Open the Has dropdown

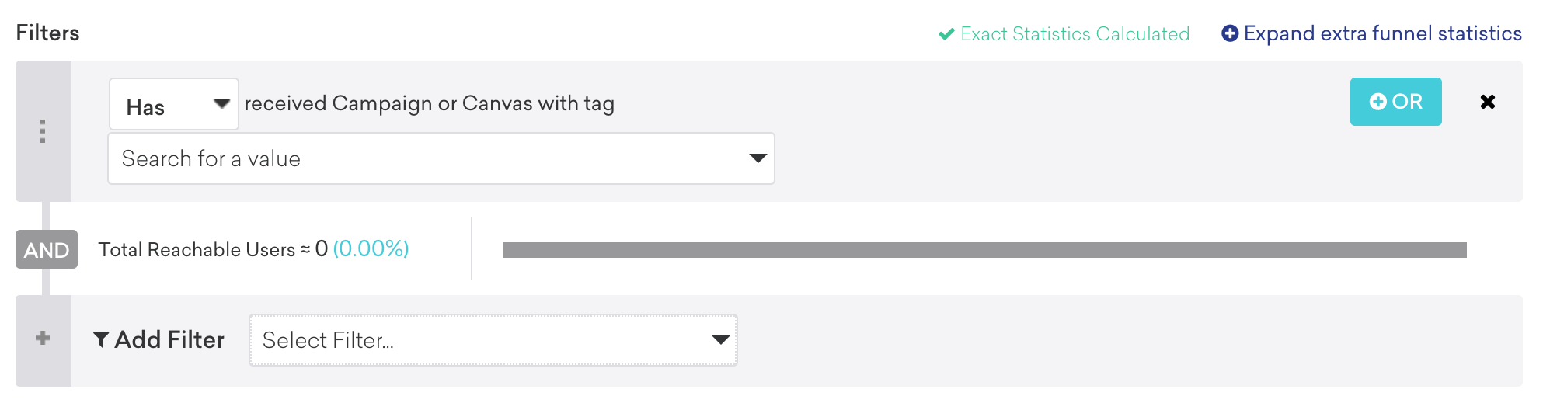[x=173, y=104]
